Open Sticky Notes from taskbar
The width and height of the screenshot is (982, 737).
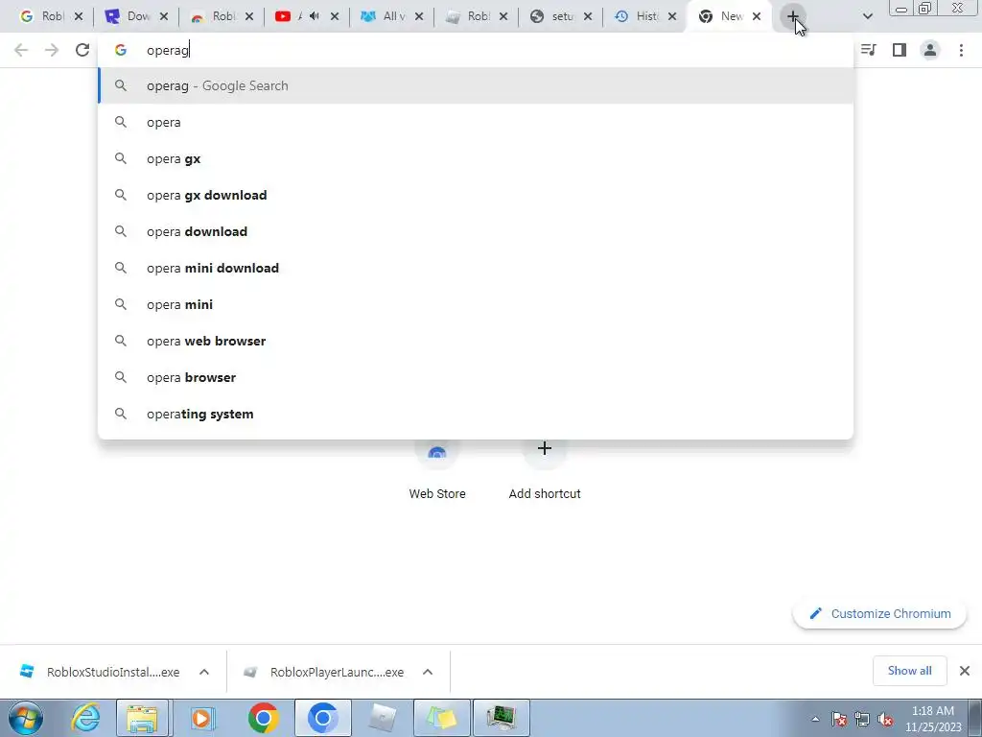coord(441,718)
